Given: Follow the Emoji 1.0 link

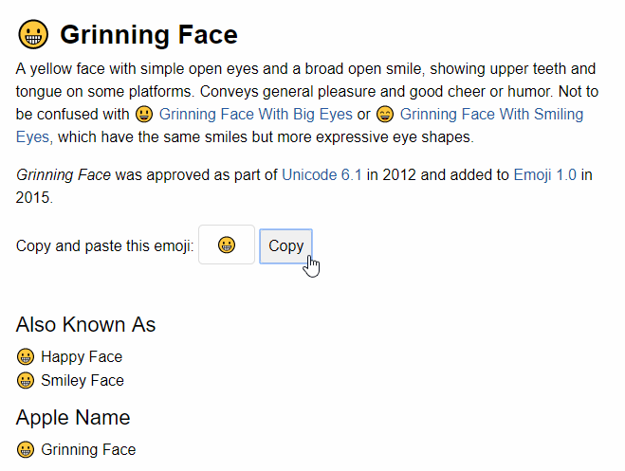Looking at the screenshot, I should pos(544,175).
